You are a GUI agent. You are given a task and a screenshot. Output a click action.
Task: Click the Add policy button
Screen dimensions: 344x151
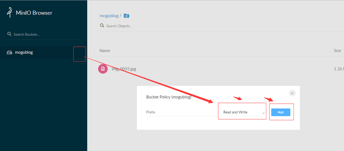click(281, 112)
